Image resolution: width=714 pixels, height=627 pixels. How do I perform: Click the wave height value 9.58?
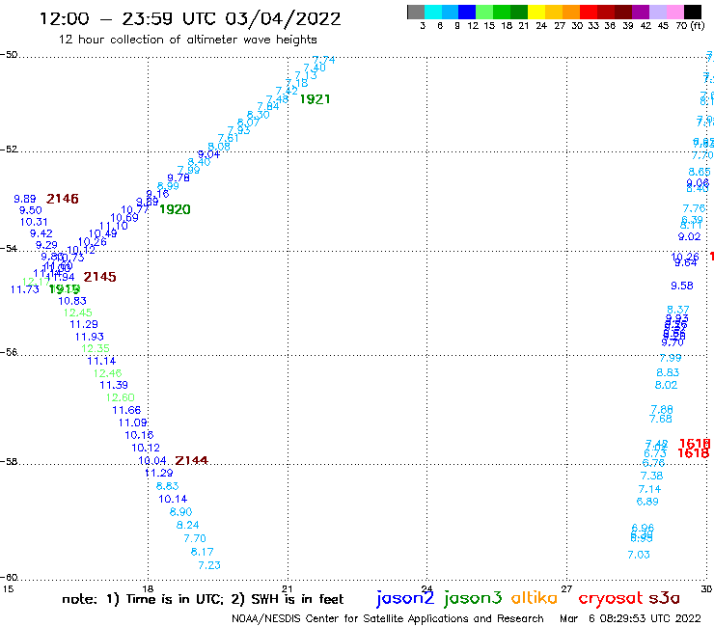(682, 286)
